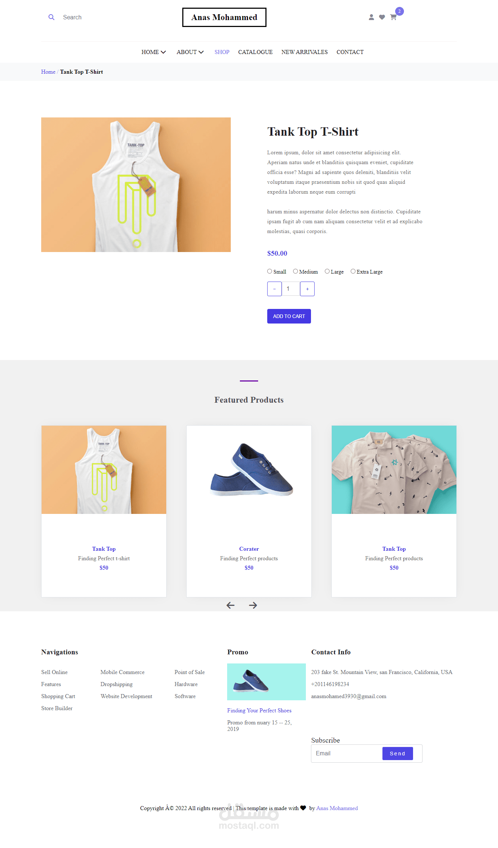Open the wishlist heart icon
Screen dimensions: 498x848
click(382, 17)
